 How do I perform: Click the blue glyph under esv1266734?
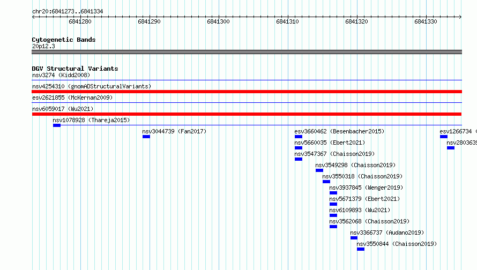pyautogui.click(x=444, y=137)
